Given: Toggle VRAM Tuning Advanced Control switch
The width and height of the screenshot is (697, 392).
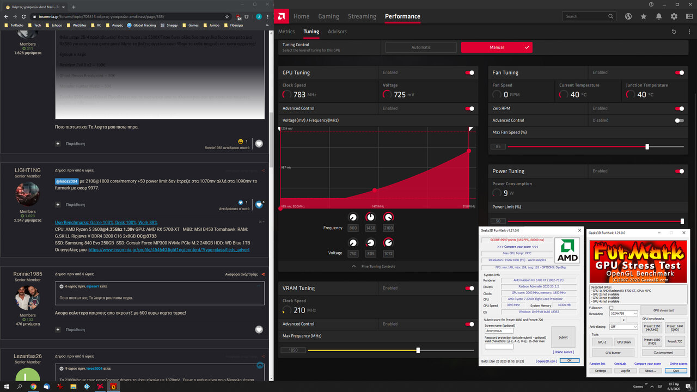Looking at the screenshot, I should (x=469, y=324).
